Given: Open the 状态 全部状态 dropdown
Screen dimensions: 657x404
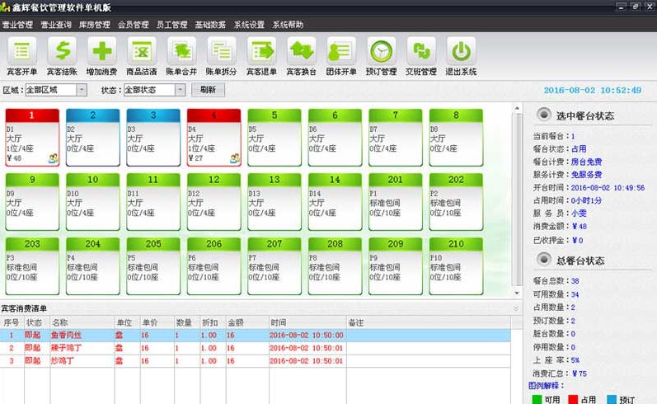Looking at the screenshot, I should click(x=180, y=90).
